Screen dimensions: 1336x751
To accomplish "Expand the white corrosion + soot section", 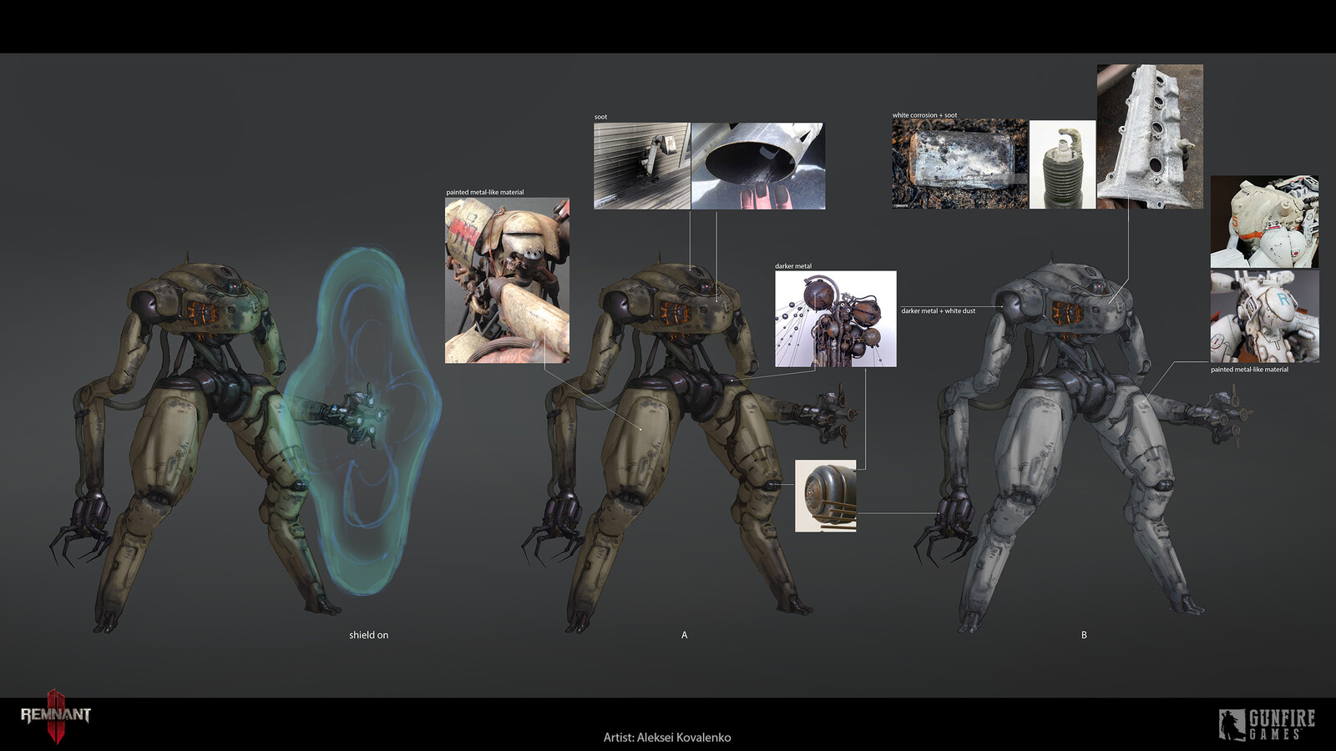I will click(924, 115).
